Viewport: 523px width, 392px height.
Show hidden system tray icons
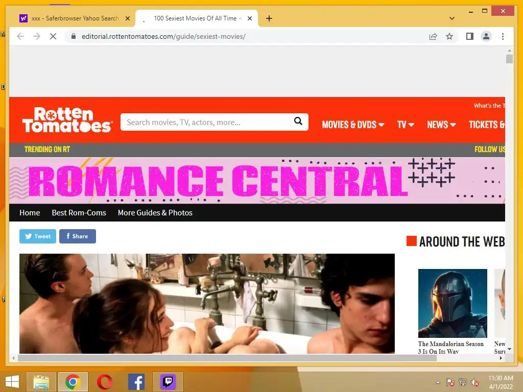[x=438, y=382]
